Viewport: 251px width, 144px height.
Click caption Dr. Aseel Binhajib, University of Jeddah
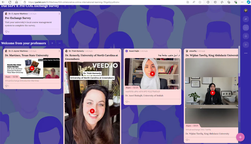[144, 95]
